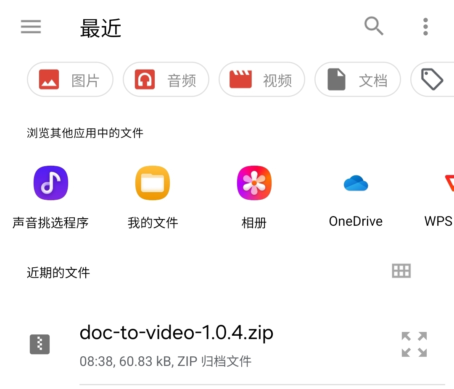Switch to grid view layout
Image resolution: width=454 pixels, height=389 pixels.
(401, 271)
